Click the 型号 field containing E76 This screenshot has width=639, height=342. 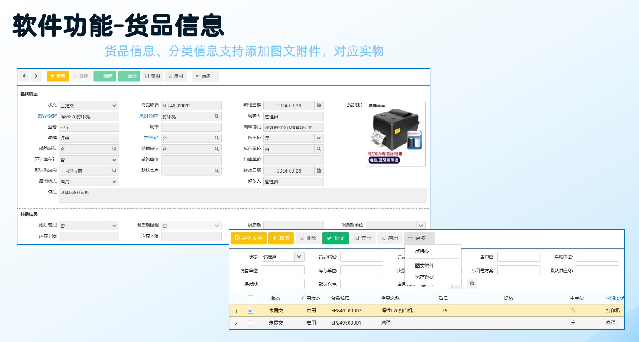click(x=89, y=127)
